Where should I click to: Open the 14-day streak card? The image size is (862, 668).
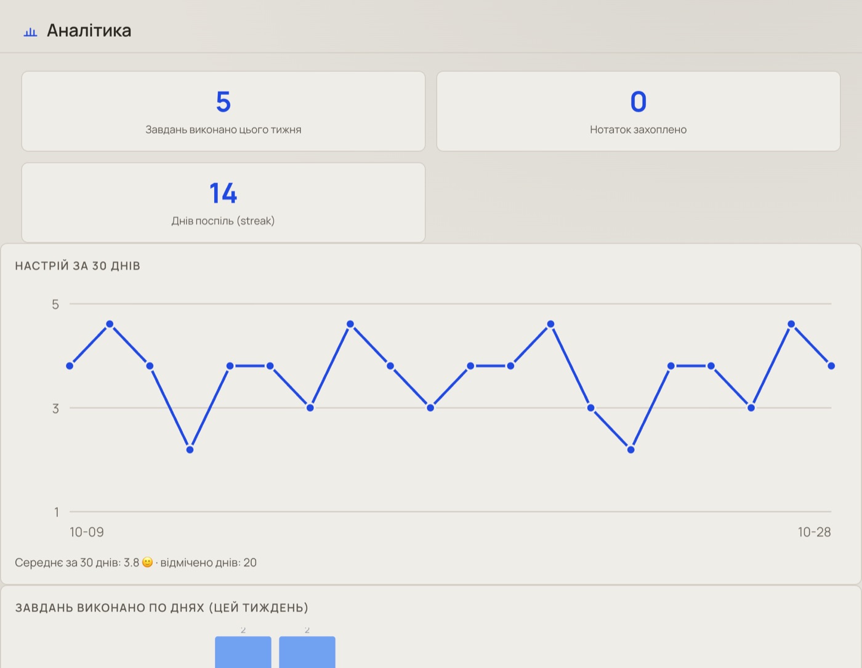point(224,203)
